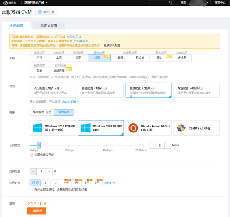The width and height of the screenshot is (230, 217).
Task: Click 立即参与 link in notice banner
Action: point(80,41)
